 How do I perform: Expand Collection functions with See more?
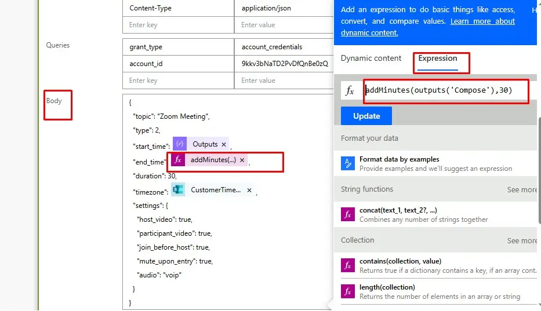[522, 240]
